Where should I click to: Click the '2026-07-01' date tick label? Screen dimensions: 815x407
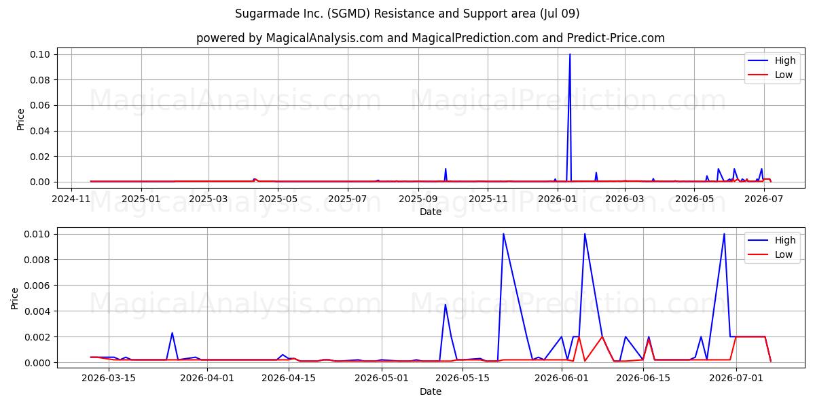pyautogui.click(x=736, y=379)
